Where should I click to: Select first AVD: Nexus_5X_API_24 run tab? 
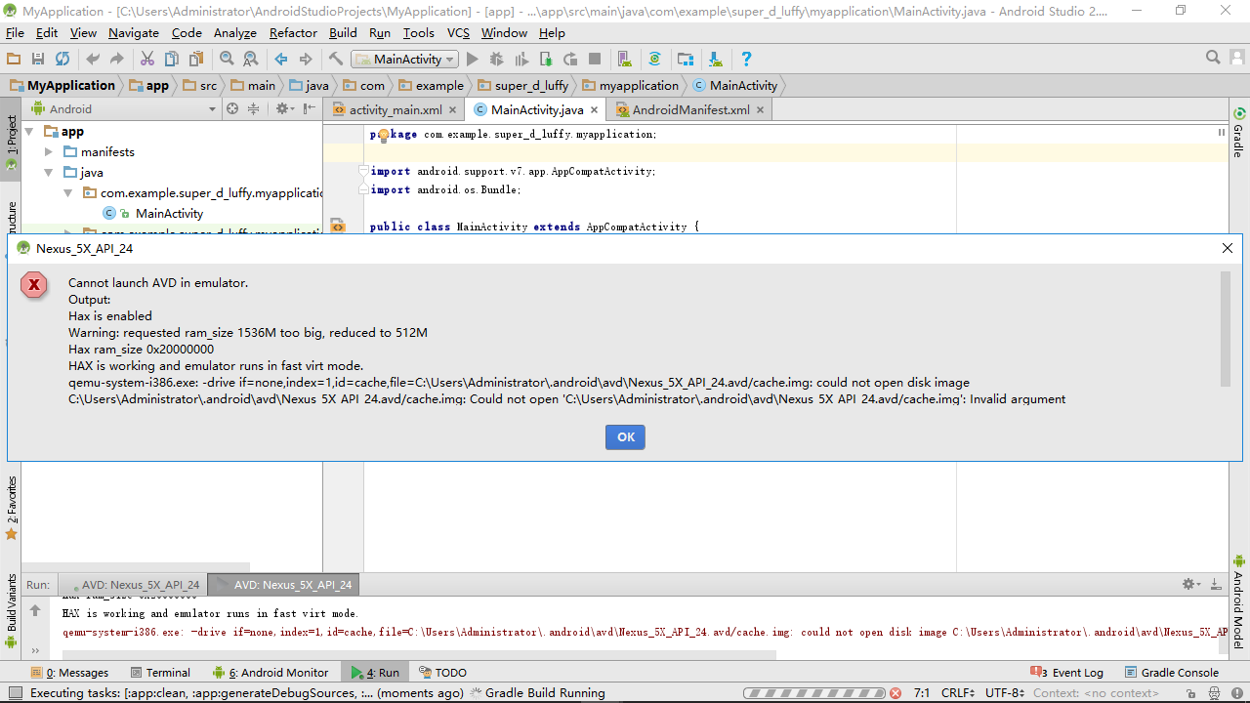point(133,585)
